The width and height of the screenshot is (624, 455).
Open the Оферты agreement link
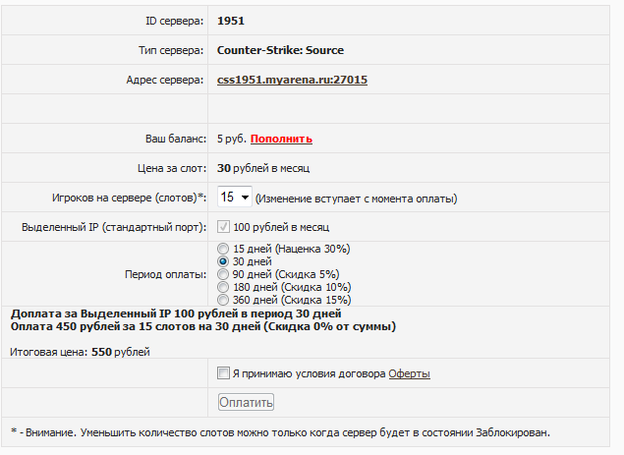click(409, 373)
